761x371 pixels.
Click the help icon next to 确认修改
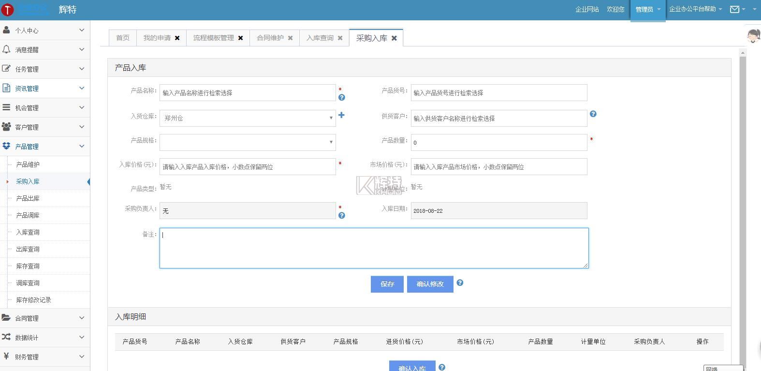(x=460, y=283)
